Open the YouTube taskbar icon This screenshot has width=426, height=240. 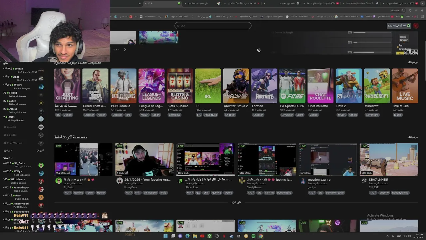coord(202,236)
